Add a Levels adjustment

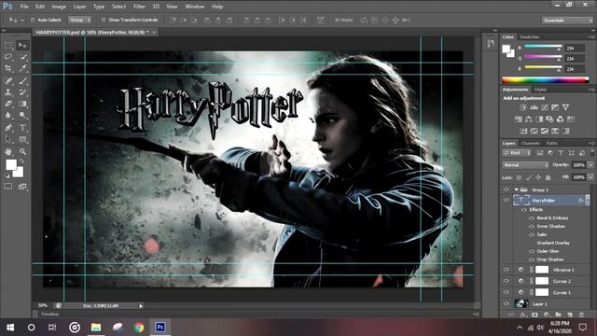pos(534,107)
